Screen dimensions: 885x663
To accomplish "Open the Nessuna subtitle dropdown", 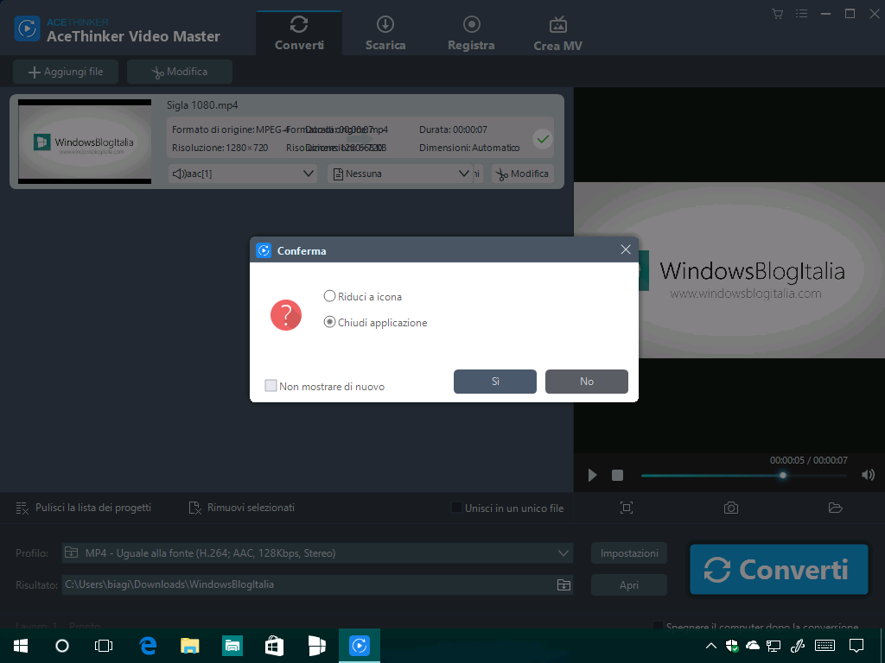I will point(399,174).
